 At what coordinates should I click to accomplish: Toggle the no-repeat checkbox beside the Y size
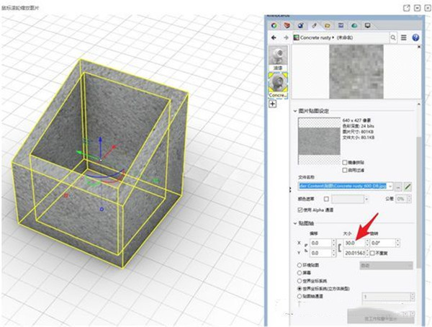372,253
